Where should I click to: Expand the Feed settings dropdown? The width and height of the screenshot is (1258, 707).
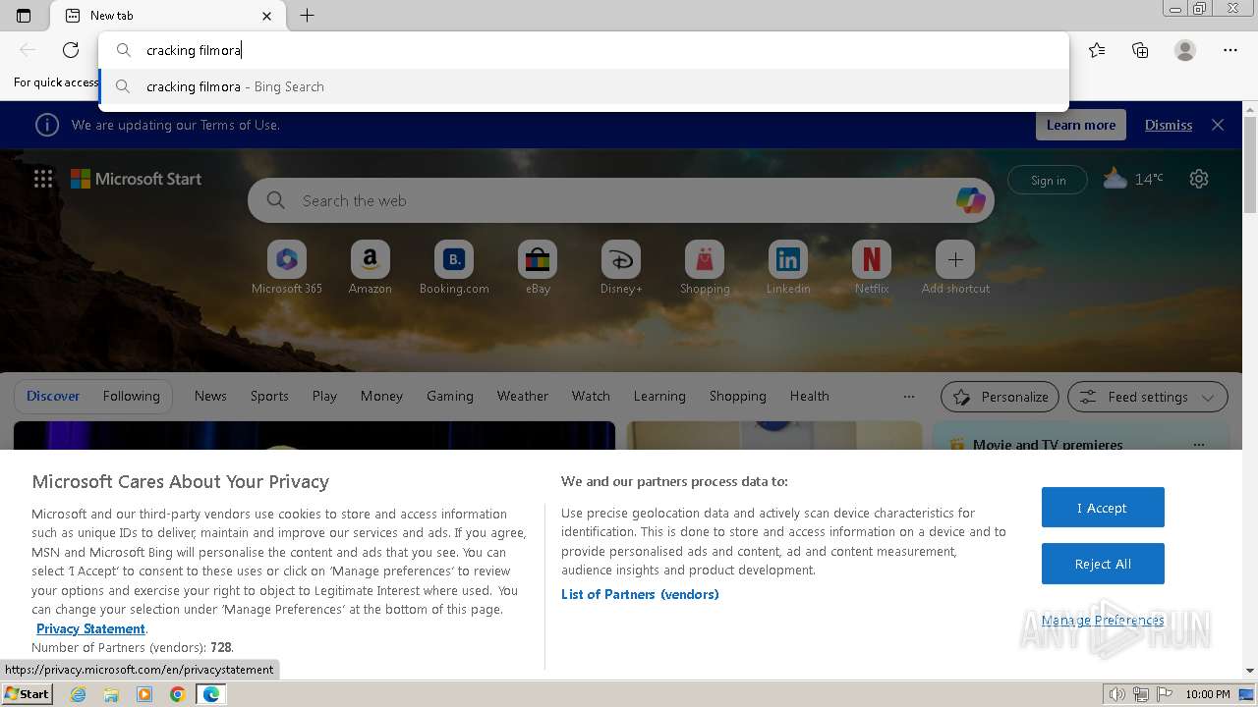click(1147, 397)
